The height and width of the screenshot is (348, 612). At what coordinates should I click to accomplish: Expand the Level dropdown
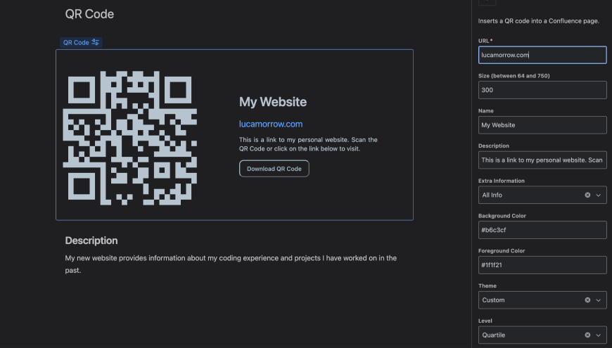[599, 335]
